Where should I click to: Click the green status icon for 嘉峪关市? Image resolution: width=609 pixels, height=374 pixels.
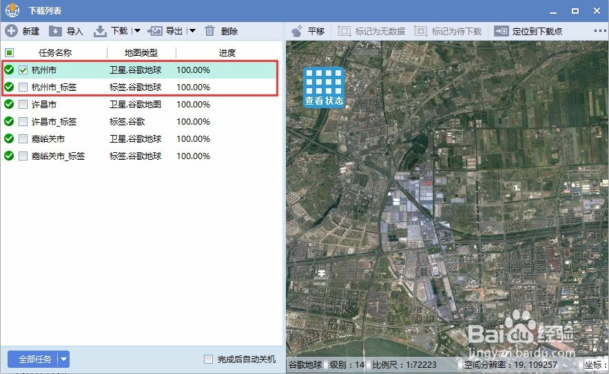9,138
